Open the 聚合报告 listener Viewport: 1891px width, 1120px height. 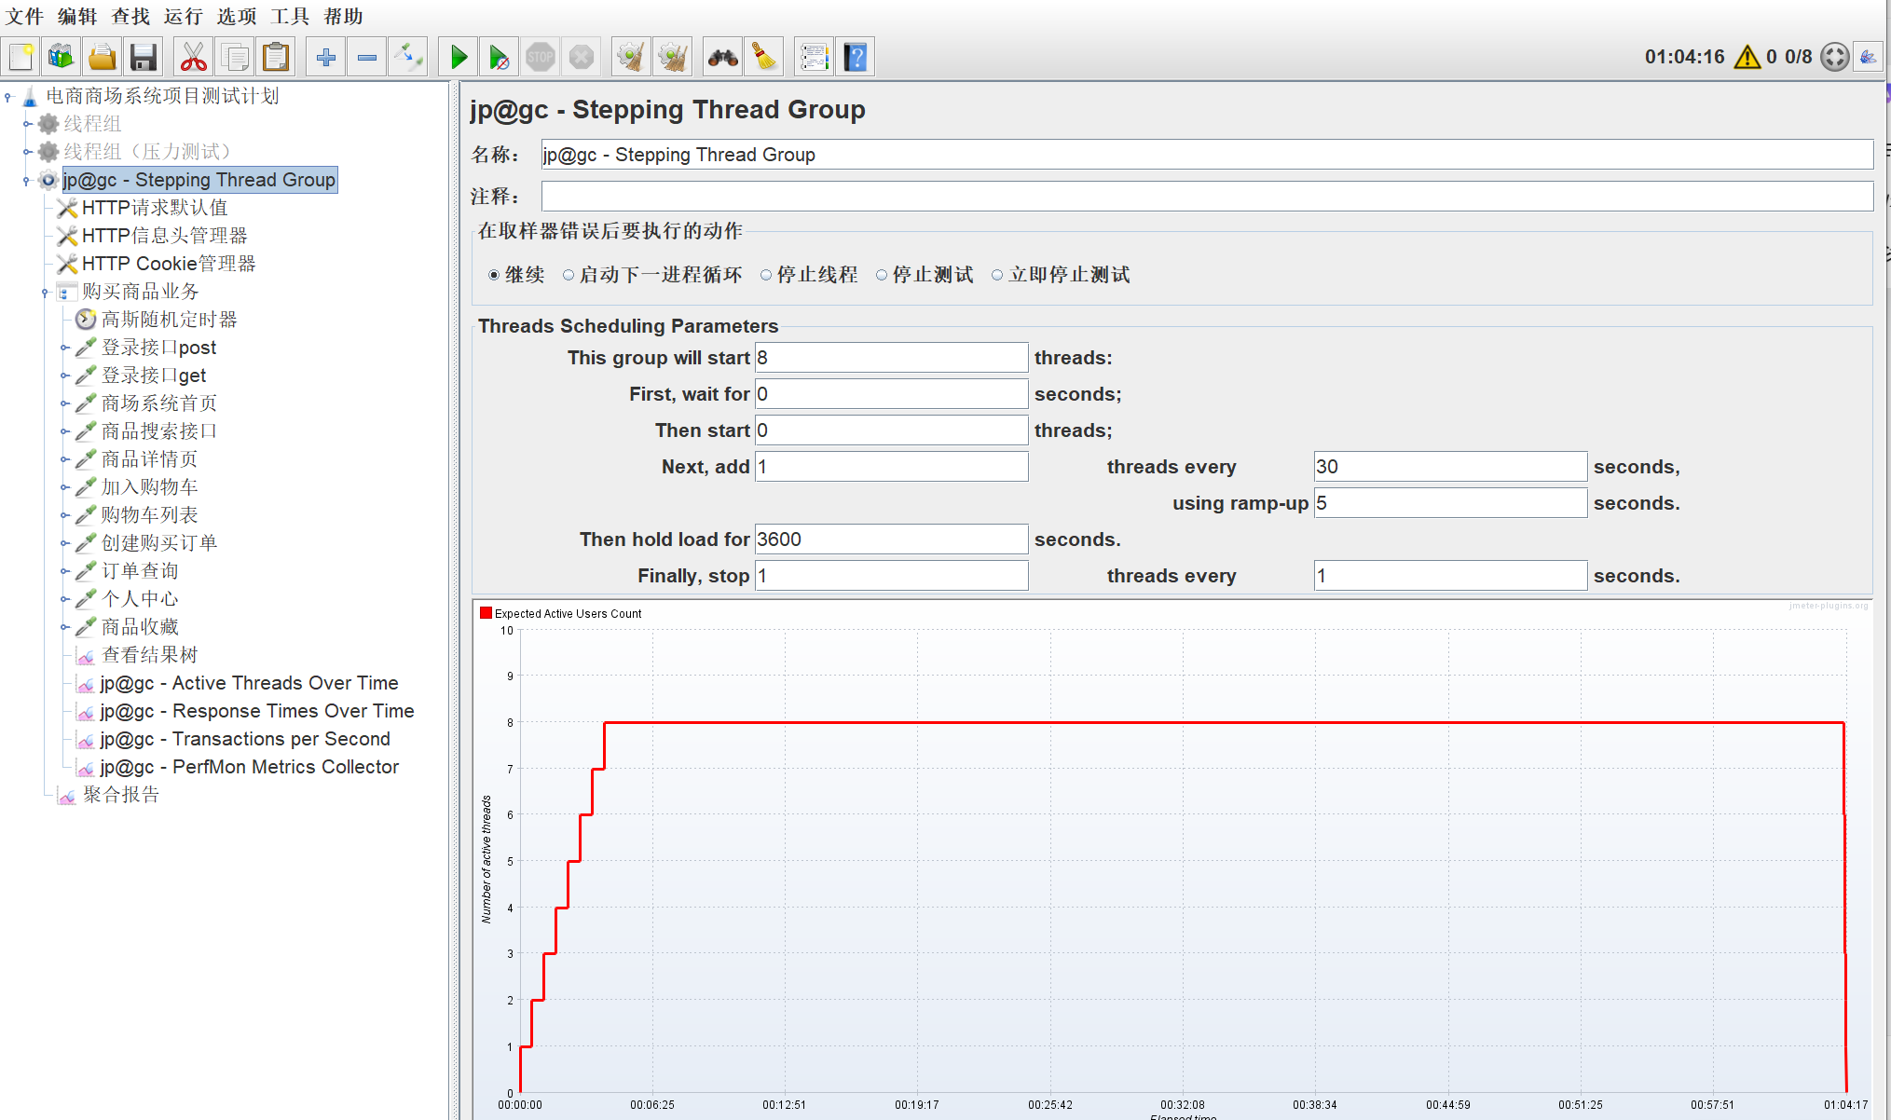coord(121,795)
